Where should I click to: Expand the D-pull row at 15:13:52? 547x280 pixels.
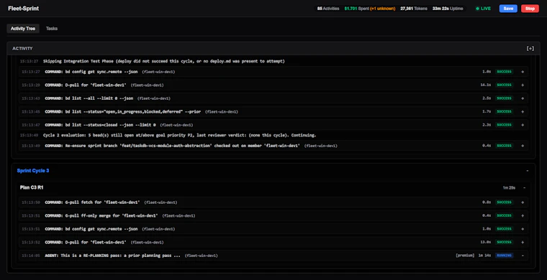tap(523, 242)
